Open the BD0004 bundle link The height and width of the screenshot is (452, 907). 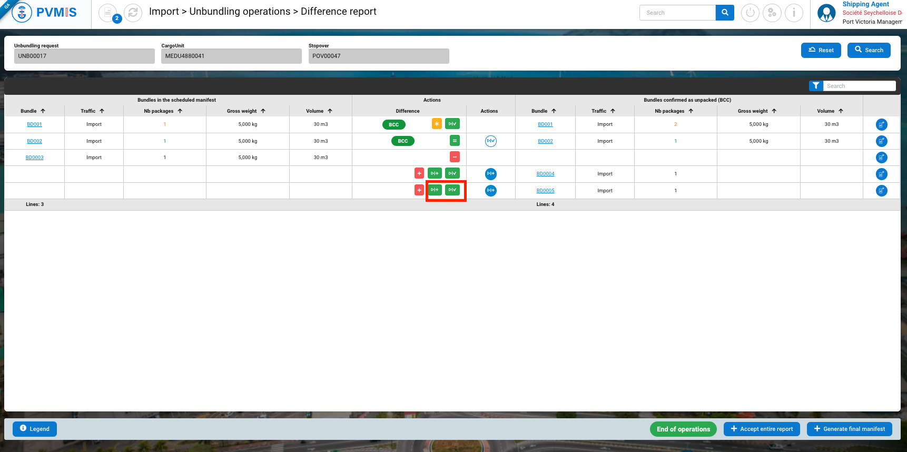pyautogui.click(x=545, y=174)
